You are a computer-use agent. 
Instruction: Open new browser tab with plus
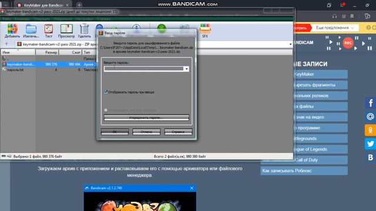click(x=79, y=5)
